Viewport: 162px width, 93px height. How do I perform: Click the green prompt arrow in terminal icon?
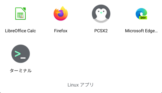click(18, 53)
